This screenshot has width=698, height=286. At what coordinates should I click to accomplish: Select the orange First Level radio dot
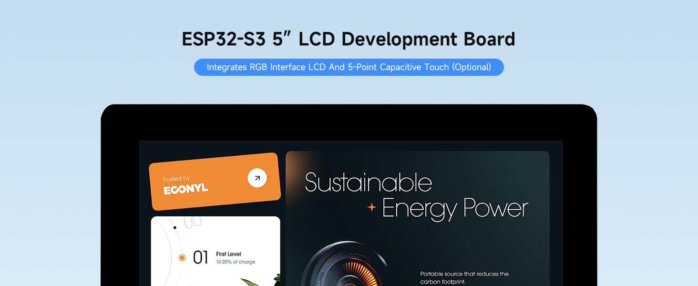click(x=182, y=258)
